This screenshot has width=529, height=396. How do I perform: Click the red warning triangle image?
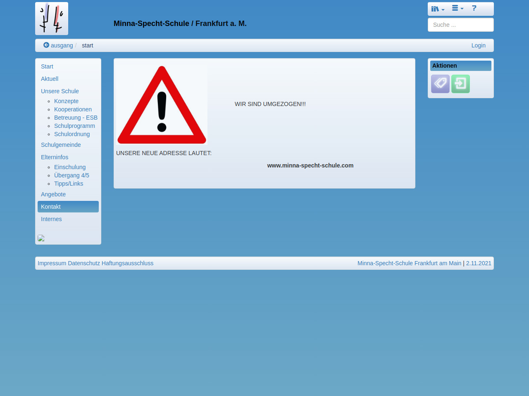(x=162, y=105)
